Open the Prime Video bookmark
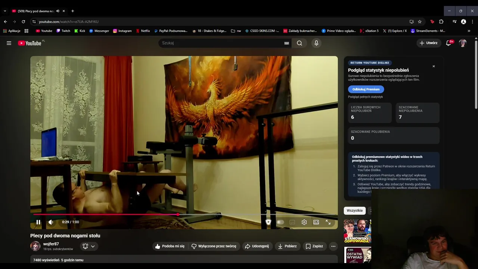Image resolution: width=478 pixels, height=269 pixels. (339, 31)
